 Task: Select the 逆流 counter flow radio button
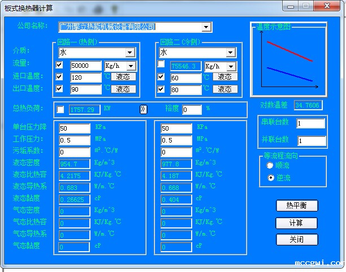point(270,178)
